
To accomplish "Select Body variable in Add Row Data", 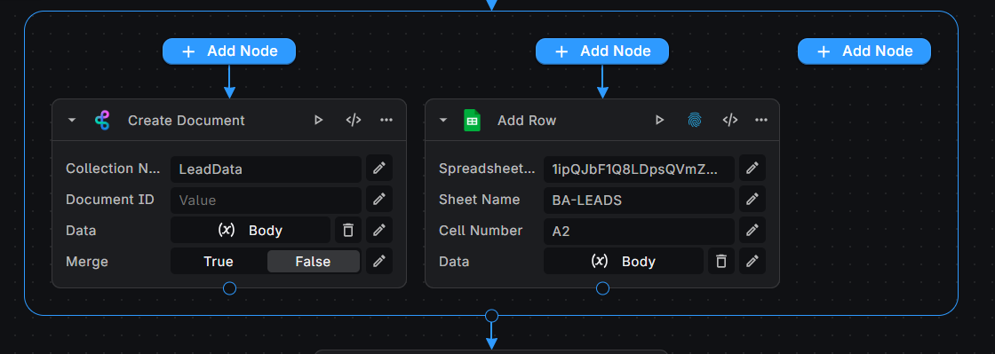I will [x=623, y=261].
